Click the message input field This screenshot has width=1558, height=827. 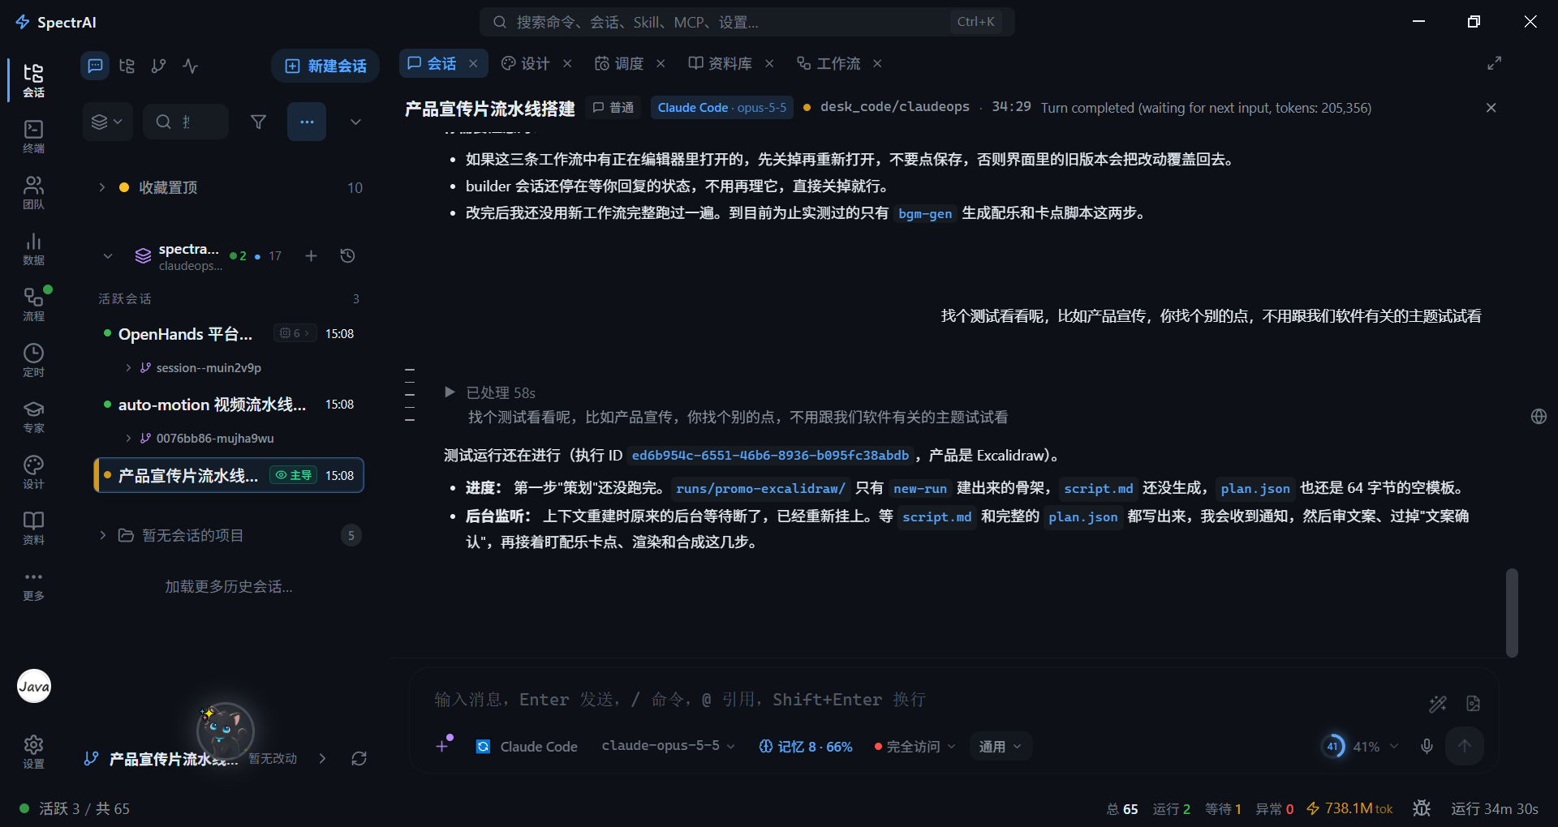pyautogui.click(x=917, y=699)
